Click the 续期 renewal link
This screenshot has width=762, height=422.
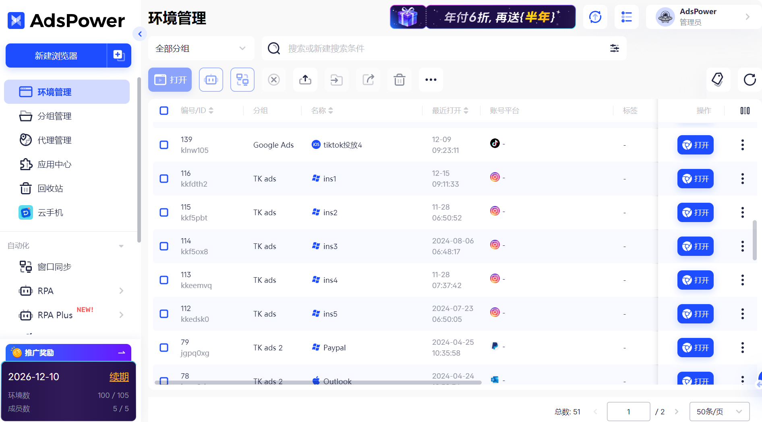[x=119, y=377]
